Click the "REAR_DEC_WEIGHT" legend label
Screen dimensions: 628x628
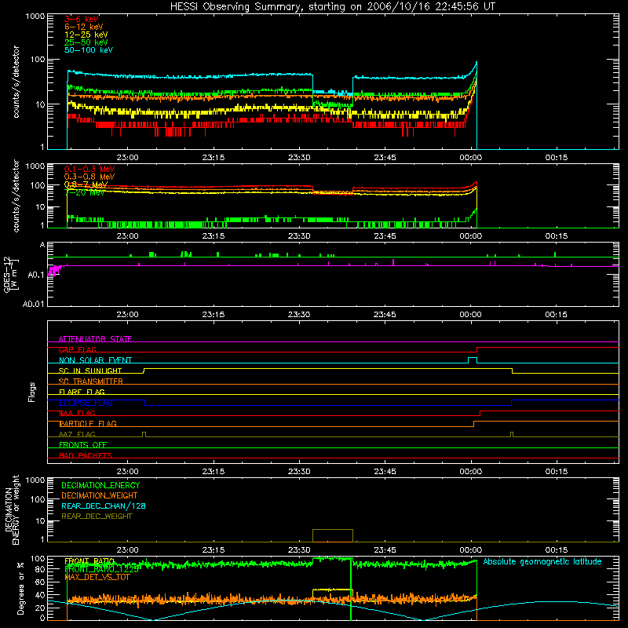coord(97,517)
